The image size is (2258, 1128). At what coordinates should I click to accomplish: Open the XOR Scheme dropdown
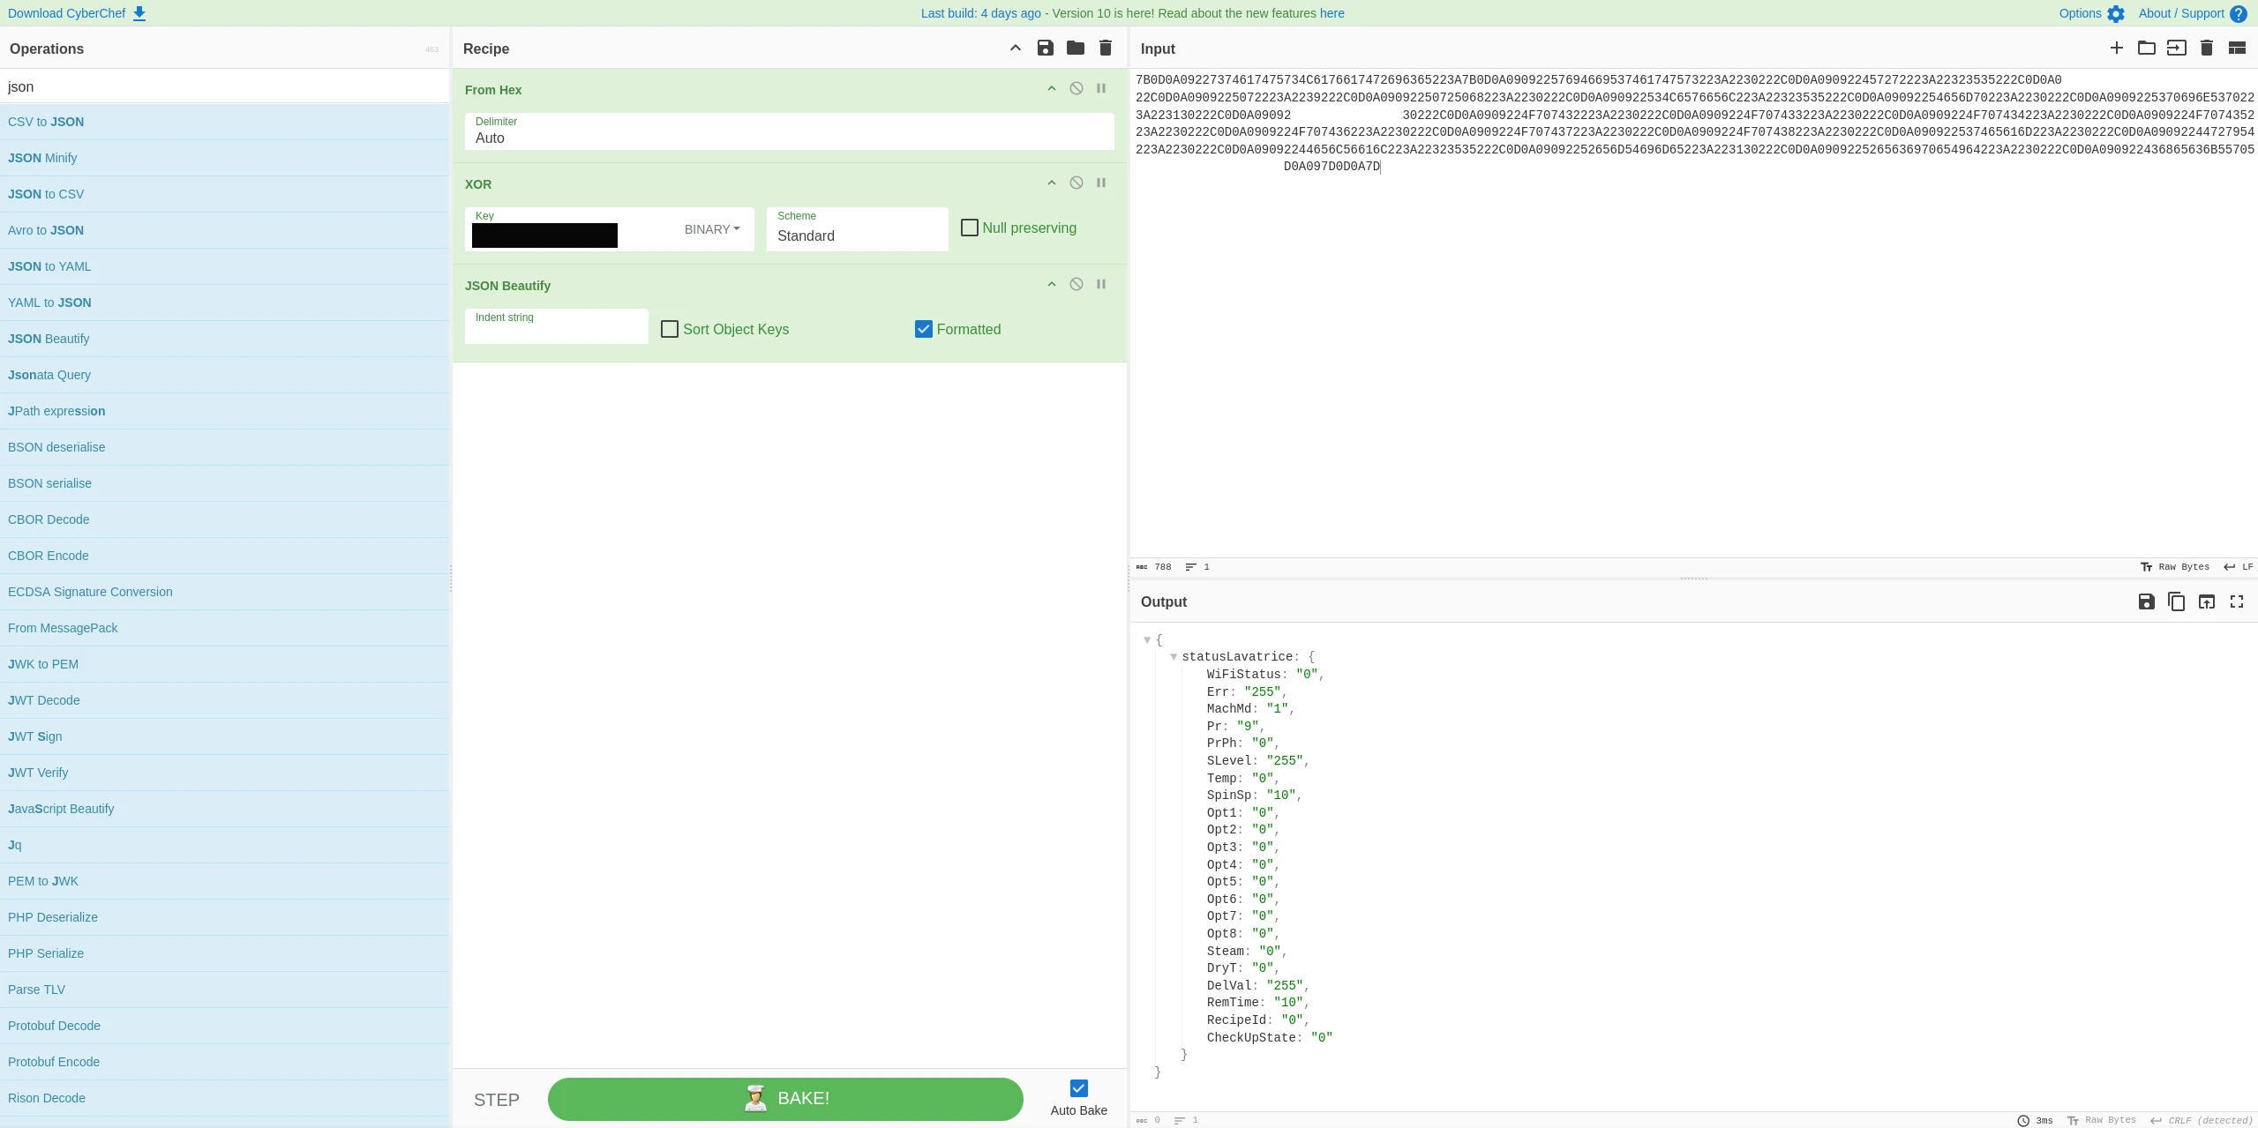(x=856, y=235)
